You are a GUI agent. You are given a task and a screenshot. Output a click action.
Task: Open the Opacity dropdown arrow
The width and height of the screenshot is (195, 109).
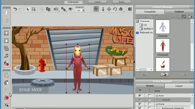83,10
